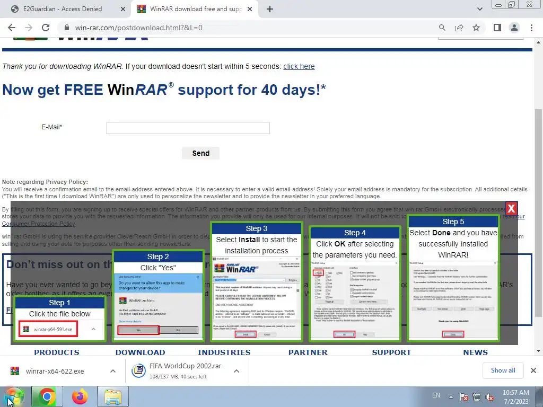Bookmark this page with the star icon

click(x=476, y=28)
